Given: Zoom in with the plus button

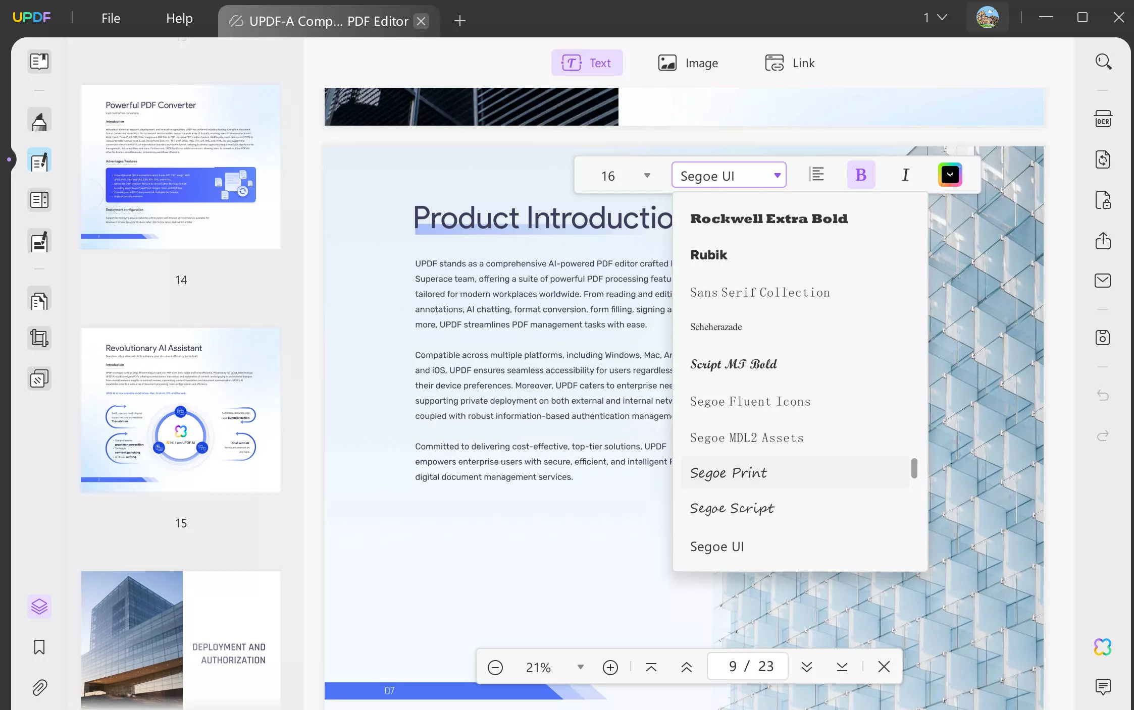Looking at the screenshot, I should pyautogui.click(x=610, y=668).
